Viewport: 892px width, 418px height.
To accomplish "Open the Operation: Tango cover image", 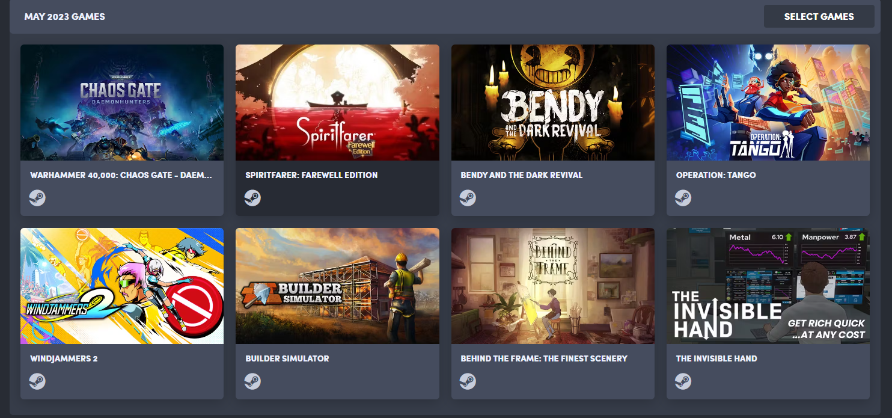I will pyautogui.click(x=768, y=102).
